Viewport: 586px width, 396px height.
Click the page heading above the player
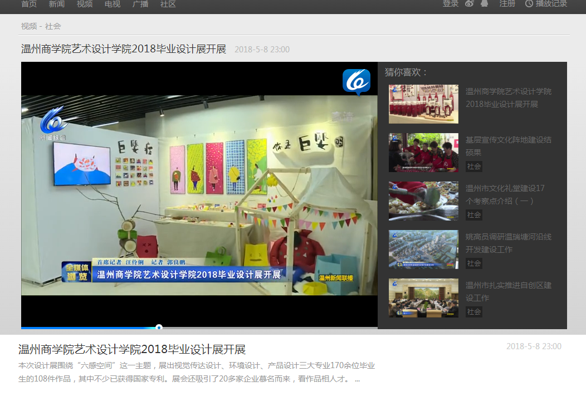coord(123,49)
